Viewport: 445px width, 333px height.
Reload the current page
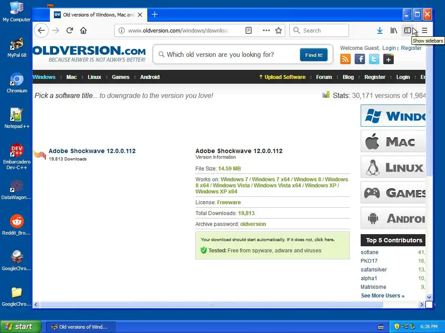pyautogui.click(x=70, y=31)
